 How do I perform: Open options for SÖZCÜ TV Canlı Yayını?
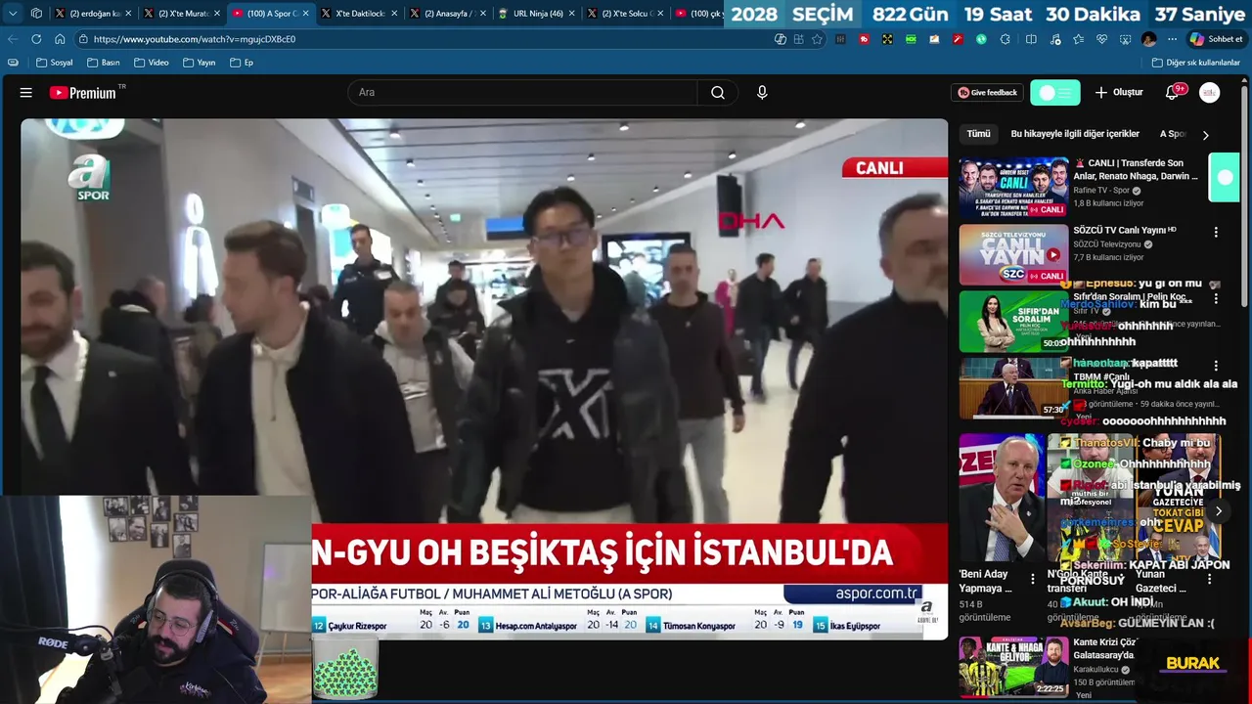(1216, 233)
